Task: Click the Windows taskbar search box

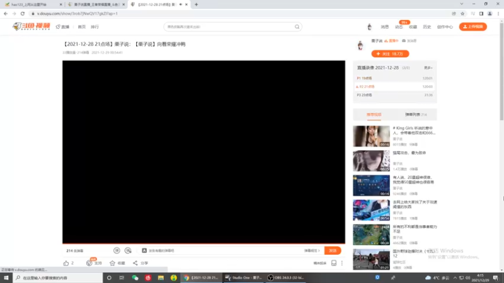Action: (58, 278)
